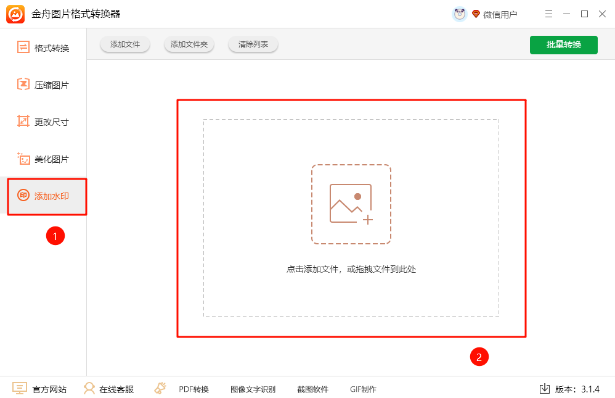This screenshot has width=615, height=398.
Task: Open the 图像文字识别 link
Action: coord(253,389)
